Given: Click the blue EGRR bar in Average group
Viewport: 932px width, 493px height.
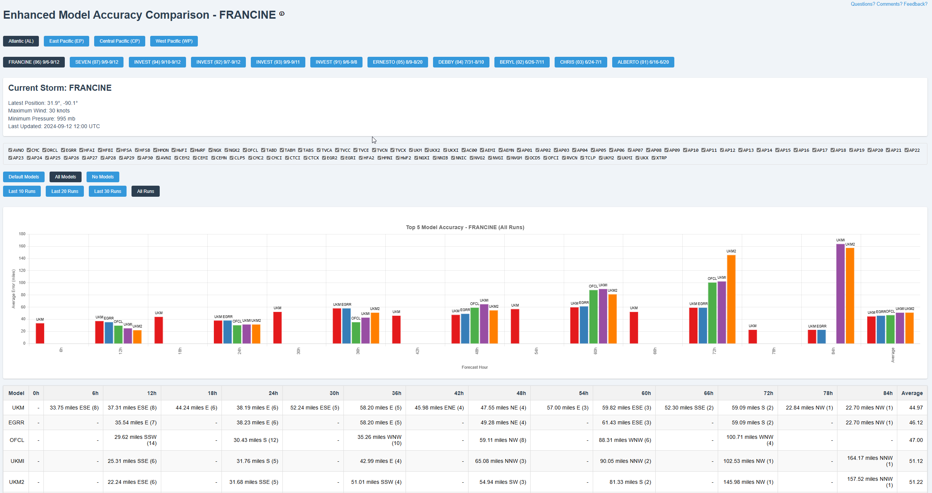Looking at the screenshot, I should point(881,329).
